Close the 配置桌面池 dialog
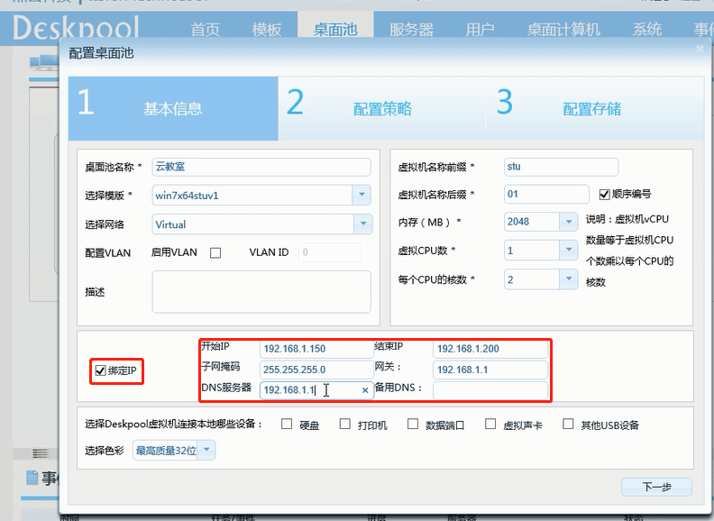The height and width of the screenshot is (521, 714). coord(700,49)
